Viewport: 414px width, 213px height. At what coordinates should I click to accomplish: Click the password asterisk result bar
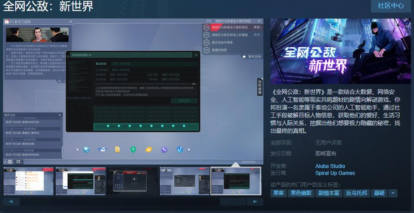pyautogui.click(x=146, y=126)
